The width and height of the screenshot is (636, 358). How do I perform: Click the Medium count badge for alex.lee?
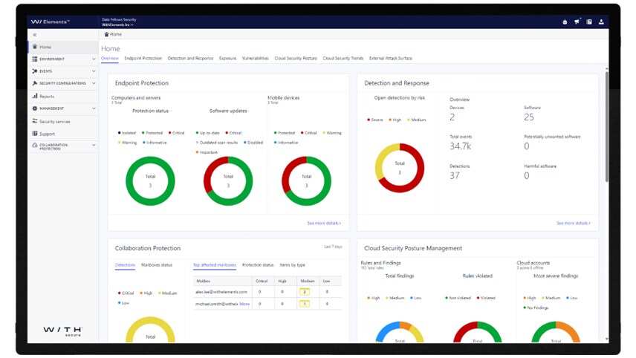304,292
